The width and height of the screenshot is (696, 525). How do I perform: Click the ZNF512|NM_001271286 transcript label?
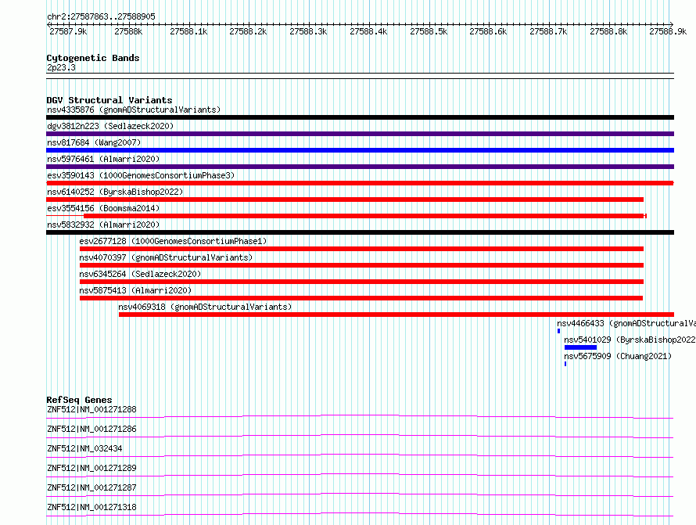(x=91, y=429)
